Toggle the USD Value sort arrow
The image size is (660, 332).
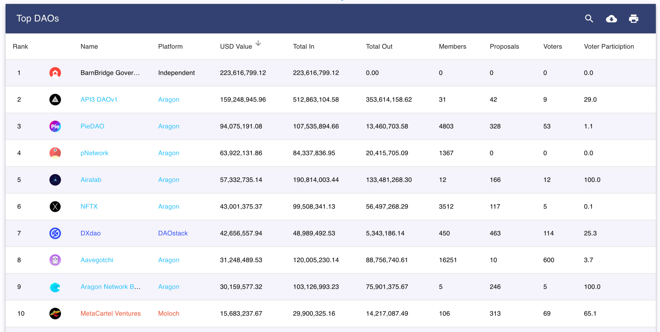coord(258,44)
